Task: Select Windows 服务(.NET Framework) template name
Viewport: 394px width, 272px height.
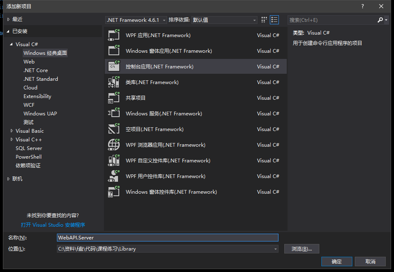Action: (164, 114)
